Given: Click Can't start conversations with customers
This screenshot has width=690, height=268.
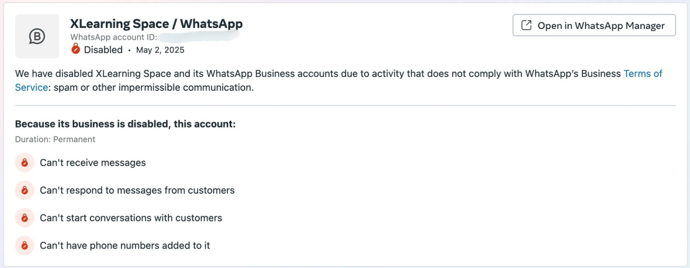Looking at the screenshot, I should pos(131,218).
